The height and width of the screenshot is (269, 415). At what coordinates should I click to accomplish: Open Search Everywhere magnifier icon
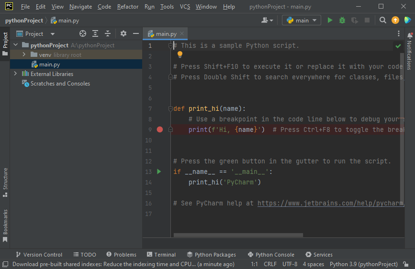coord(382,20)
